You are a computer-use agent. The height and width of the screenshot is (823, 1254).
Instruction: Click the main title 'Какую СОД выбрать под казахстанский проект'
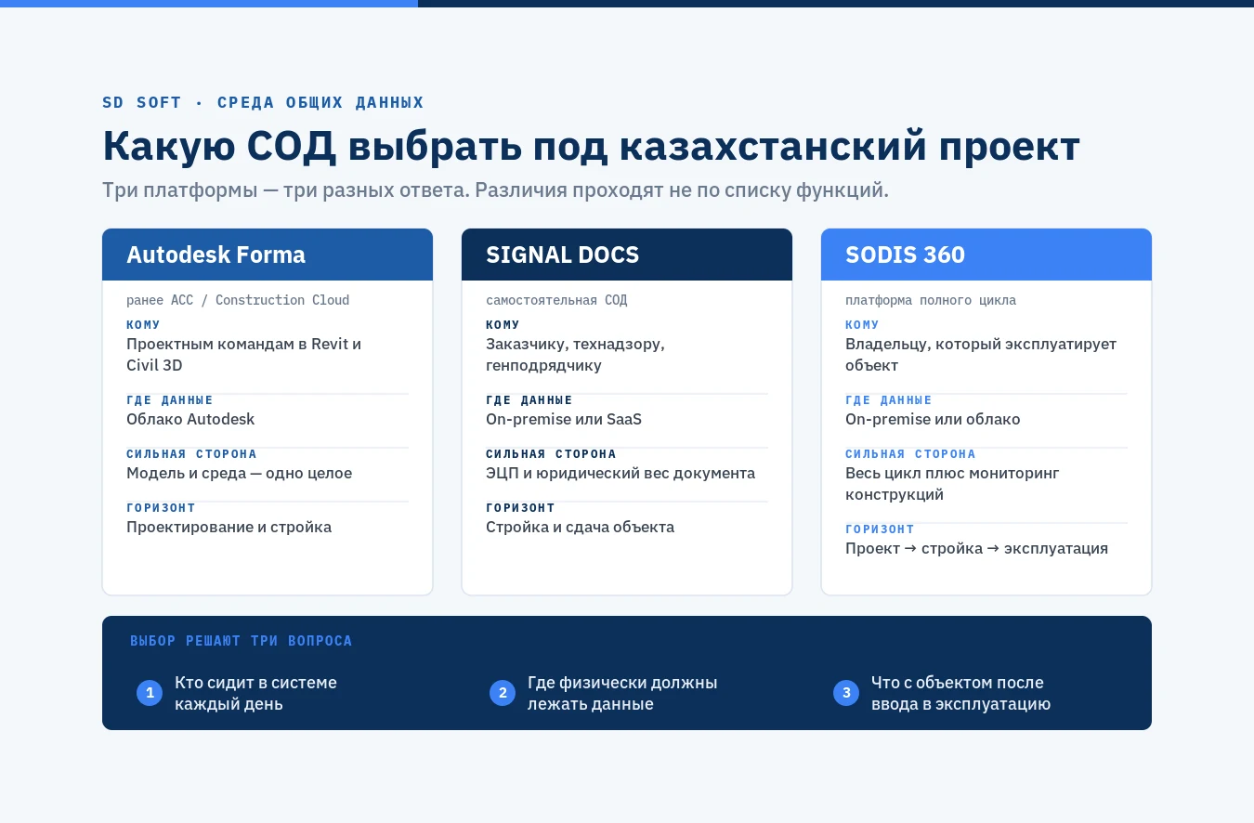pyautogui.click(x=591, y=146)
